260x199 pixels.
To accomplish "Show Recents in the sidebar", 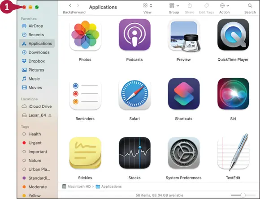I will [37, 35].
